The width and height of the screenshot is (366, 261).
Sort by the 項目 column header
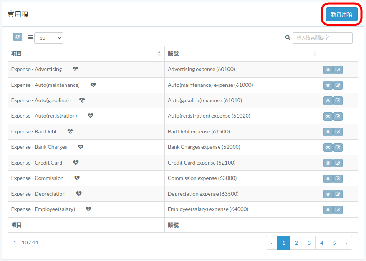(86, 53)
